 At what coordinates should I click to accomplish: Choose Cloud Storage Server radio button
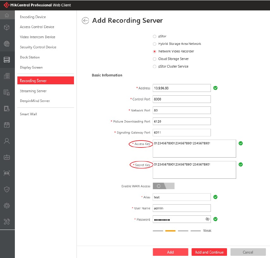155,59
